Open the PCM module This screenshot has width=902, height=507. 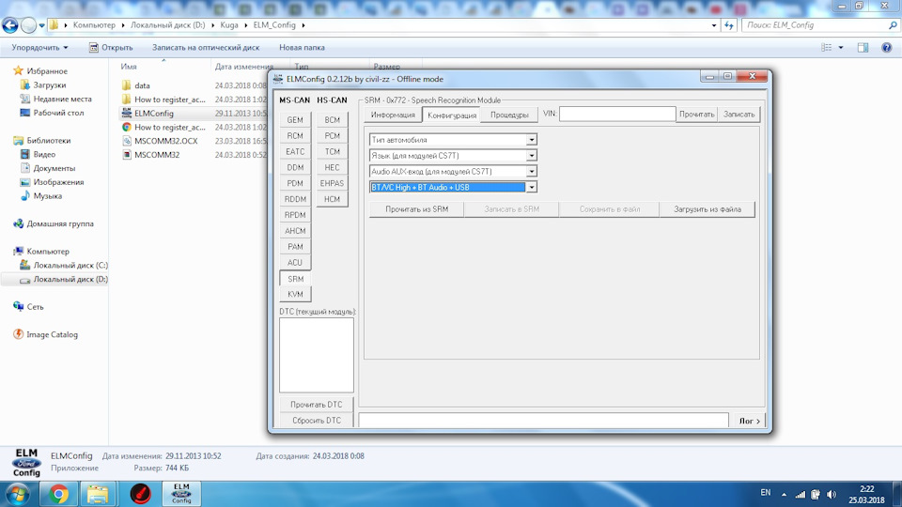(332, 135)
